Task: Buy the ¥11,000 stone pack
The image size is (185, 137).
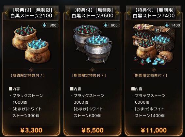Action: [154, 130]
